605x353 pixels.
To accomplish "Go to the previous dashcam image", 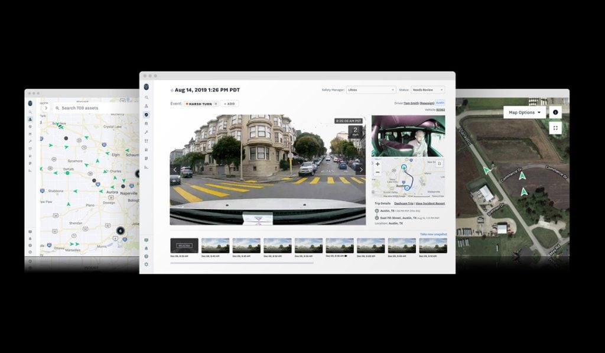I will [175, 170].
